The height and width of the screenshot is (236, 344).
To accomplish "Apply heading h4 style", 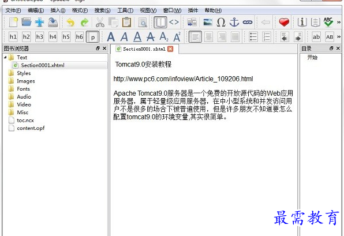I will pyautogui.click(x=53, y=37).
